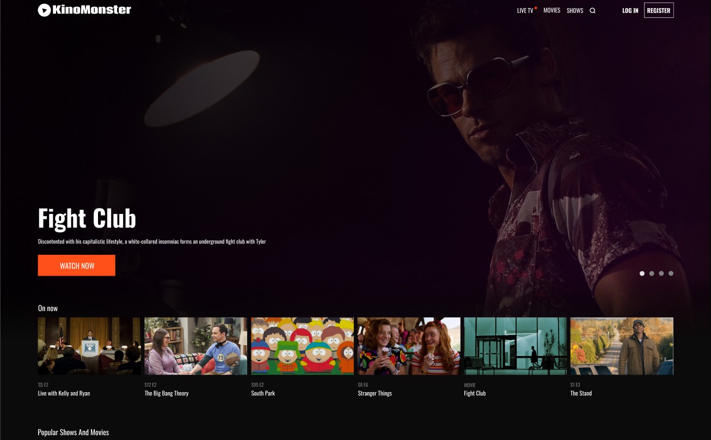Click the Watch Now button
The height and width of the screenshot is (440, 711).
77,265
